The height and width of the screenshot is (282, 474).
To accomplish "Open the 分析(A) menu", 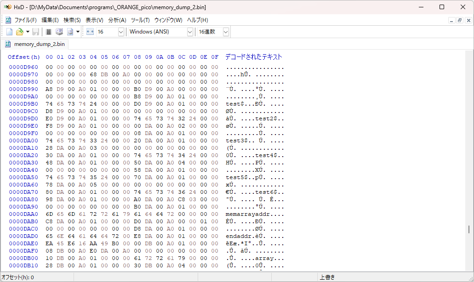I will pos(117,20).
